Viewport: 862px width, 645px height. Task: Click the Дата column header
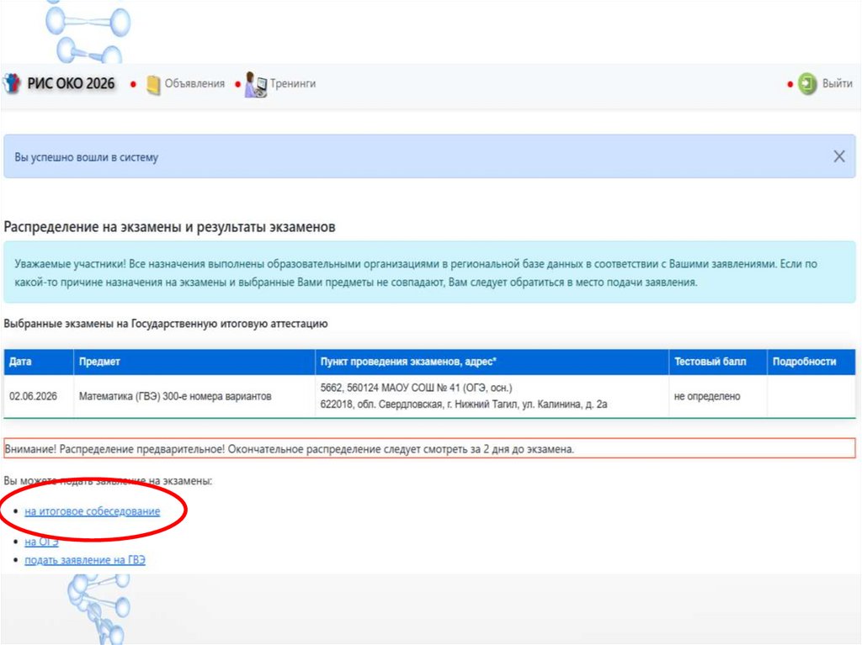[39, 362]
